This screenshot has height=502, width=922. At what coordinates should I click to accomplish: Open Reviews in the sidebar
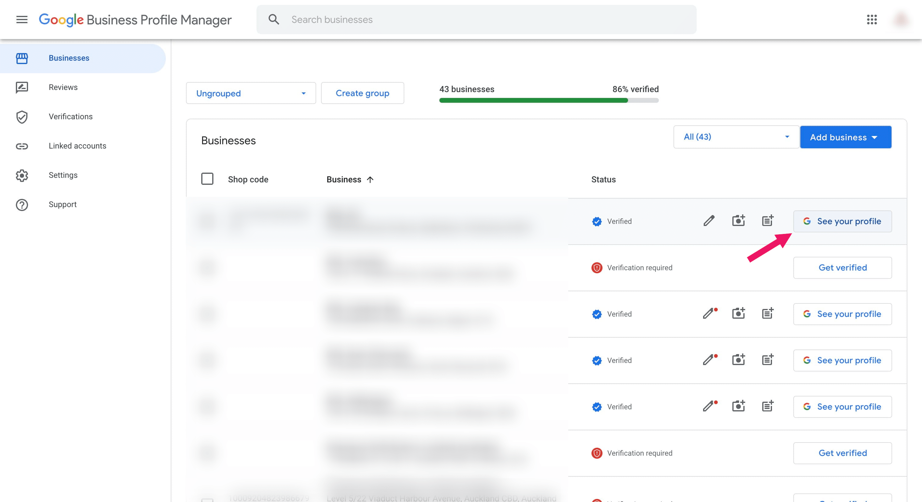tap(63, 87)
